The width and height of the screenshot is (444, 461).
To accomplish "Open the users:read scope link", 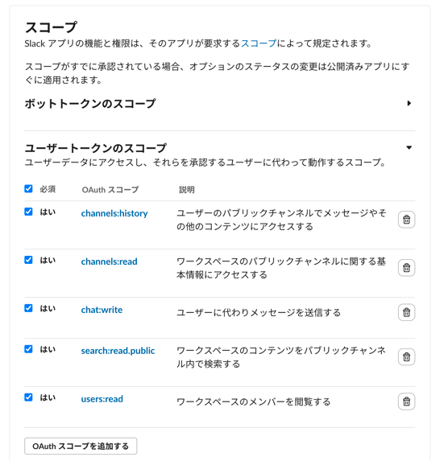I will (x=102, y=399).
